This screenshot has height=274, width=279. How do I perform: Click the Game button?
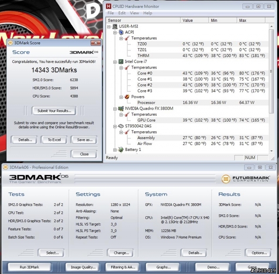coord(252,267)
